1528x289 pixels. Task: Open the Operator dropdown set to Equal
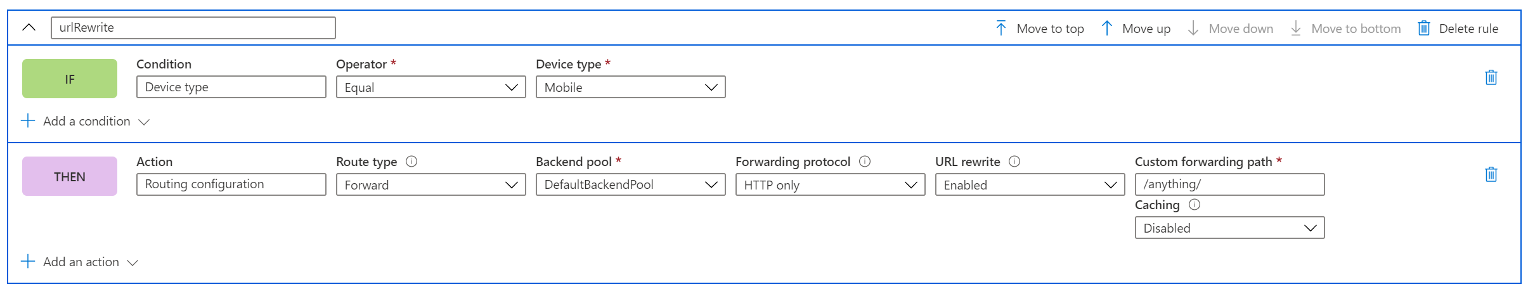[431, 87]
